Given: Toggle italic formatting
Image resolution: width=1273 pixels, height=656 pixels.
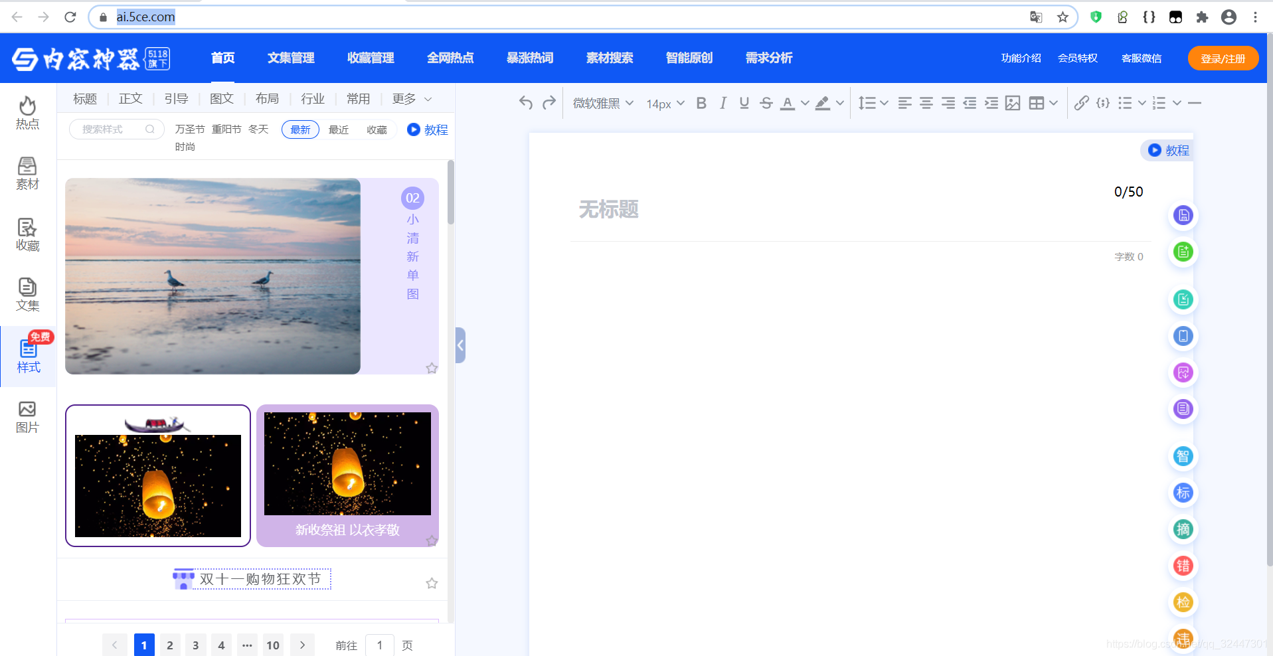Looking at the screenshot, I should tap(723, 103).
